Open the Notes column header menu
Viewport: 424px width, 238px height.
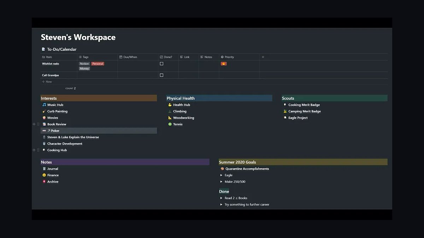209,57
